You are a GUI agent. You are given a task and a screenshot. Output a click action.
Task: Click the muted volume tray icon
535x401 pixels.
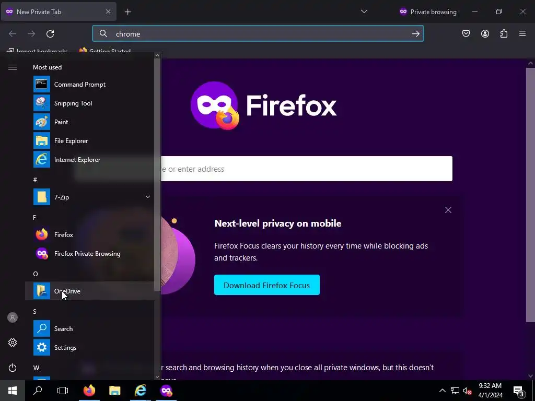467,391
